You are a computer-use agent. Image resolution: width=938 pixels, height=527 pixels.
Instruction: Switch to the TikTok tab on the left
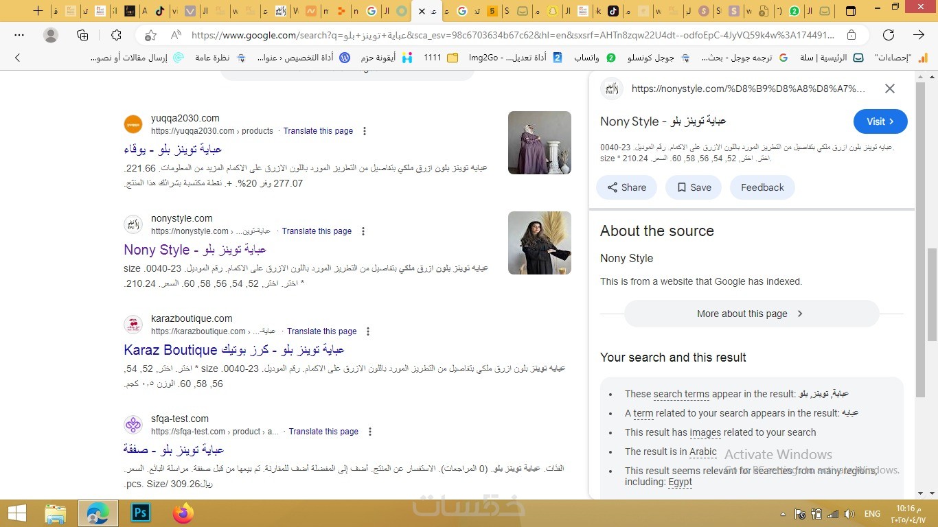tap(160, 11)
